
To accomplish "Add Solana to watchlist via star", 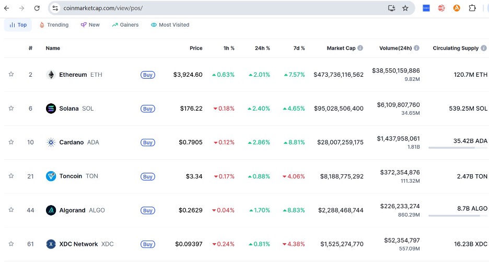I will coord(11,109).
